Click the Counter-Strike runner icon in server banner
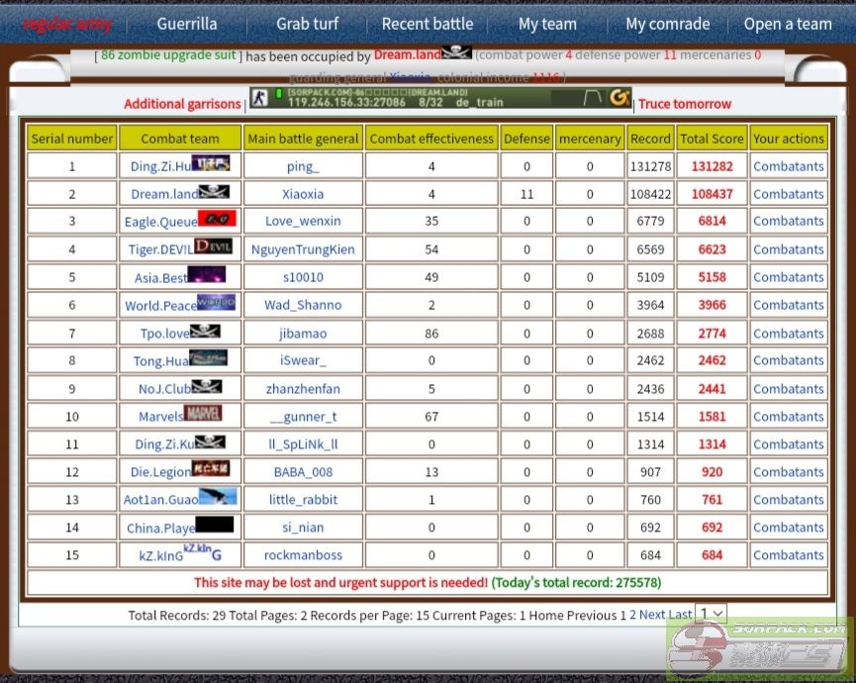This screenshot has width=856, height=683. pyautogui.click(x=258, y=97)
